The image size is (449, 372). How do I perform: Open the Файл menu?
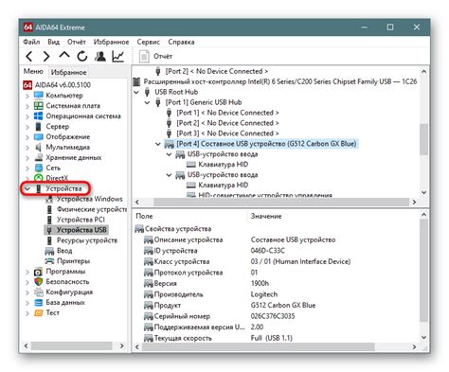(31, 42)
